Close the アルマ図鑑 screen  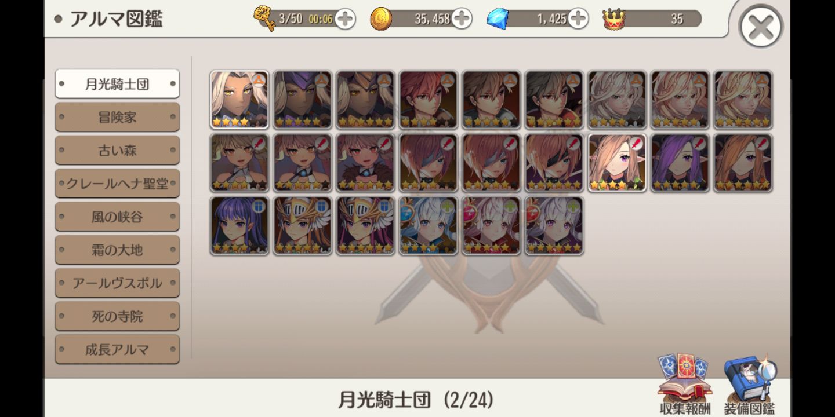coord(761,27)
